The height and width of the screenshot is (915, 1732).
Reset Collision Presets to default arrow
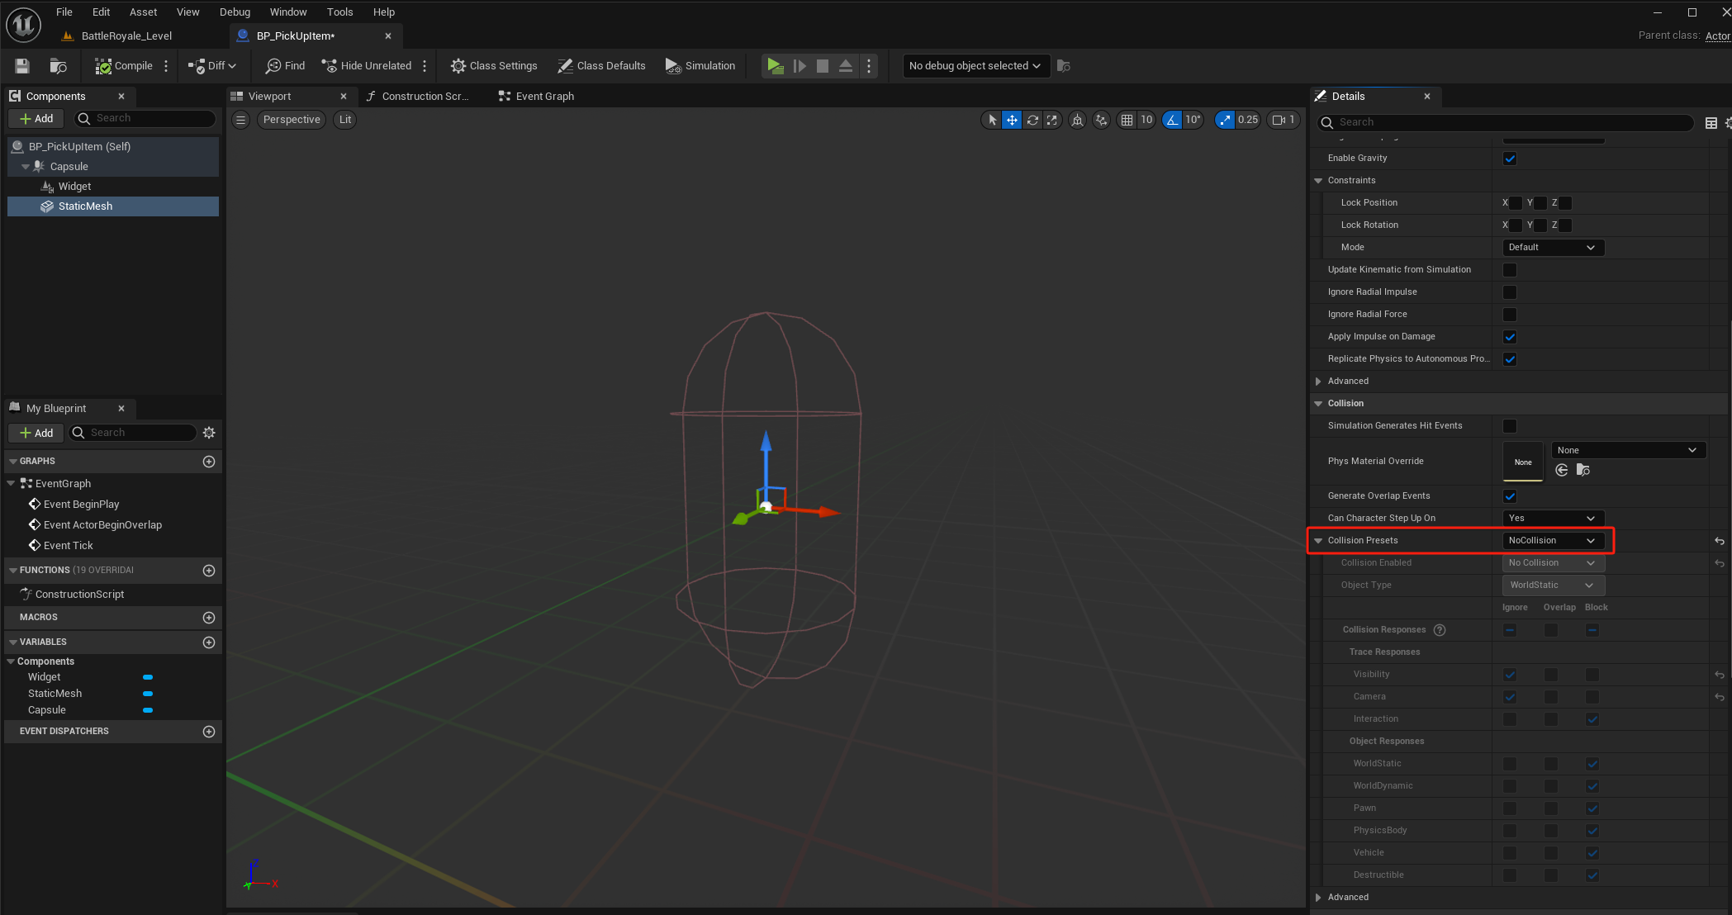pos(1719,541)
